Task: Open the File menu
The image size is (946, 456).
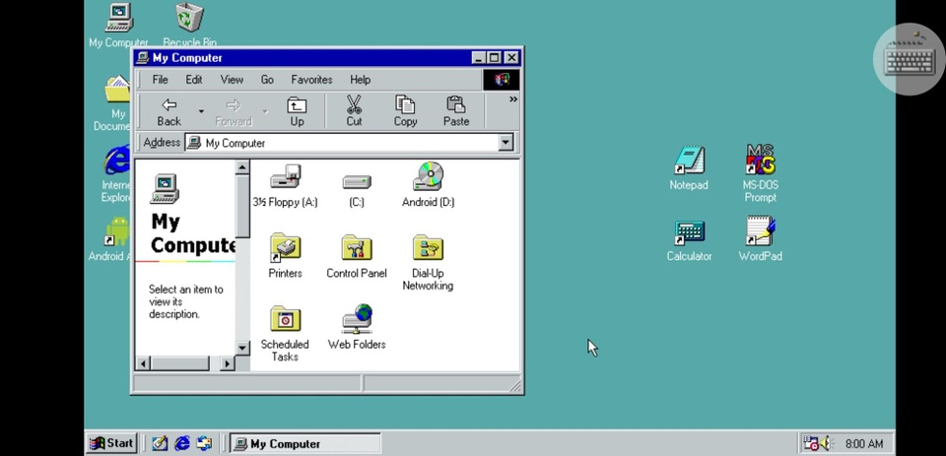Action: [160, 80]
